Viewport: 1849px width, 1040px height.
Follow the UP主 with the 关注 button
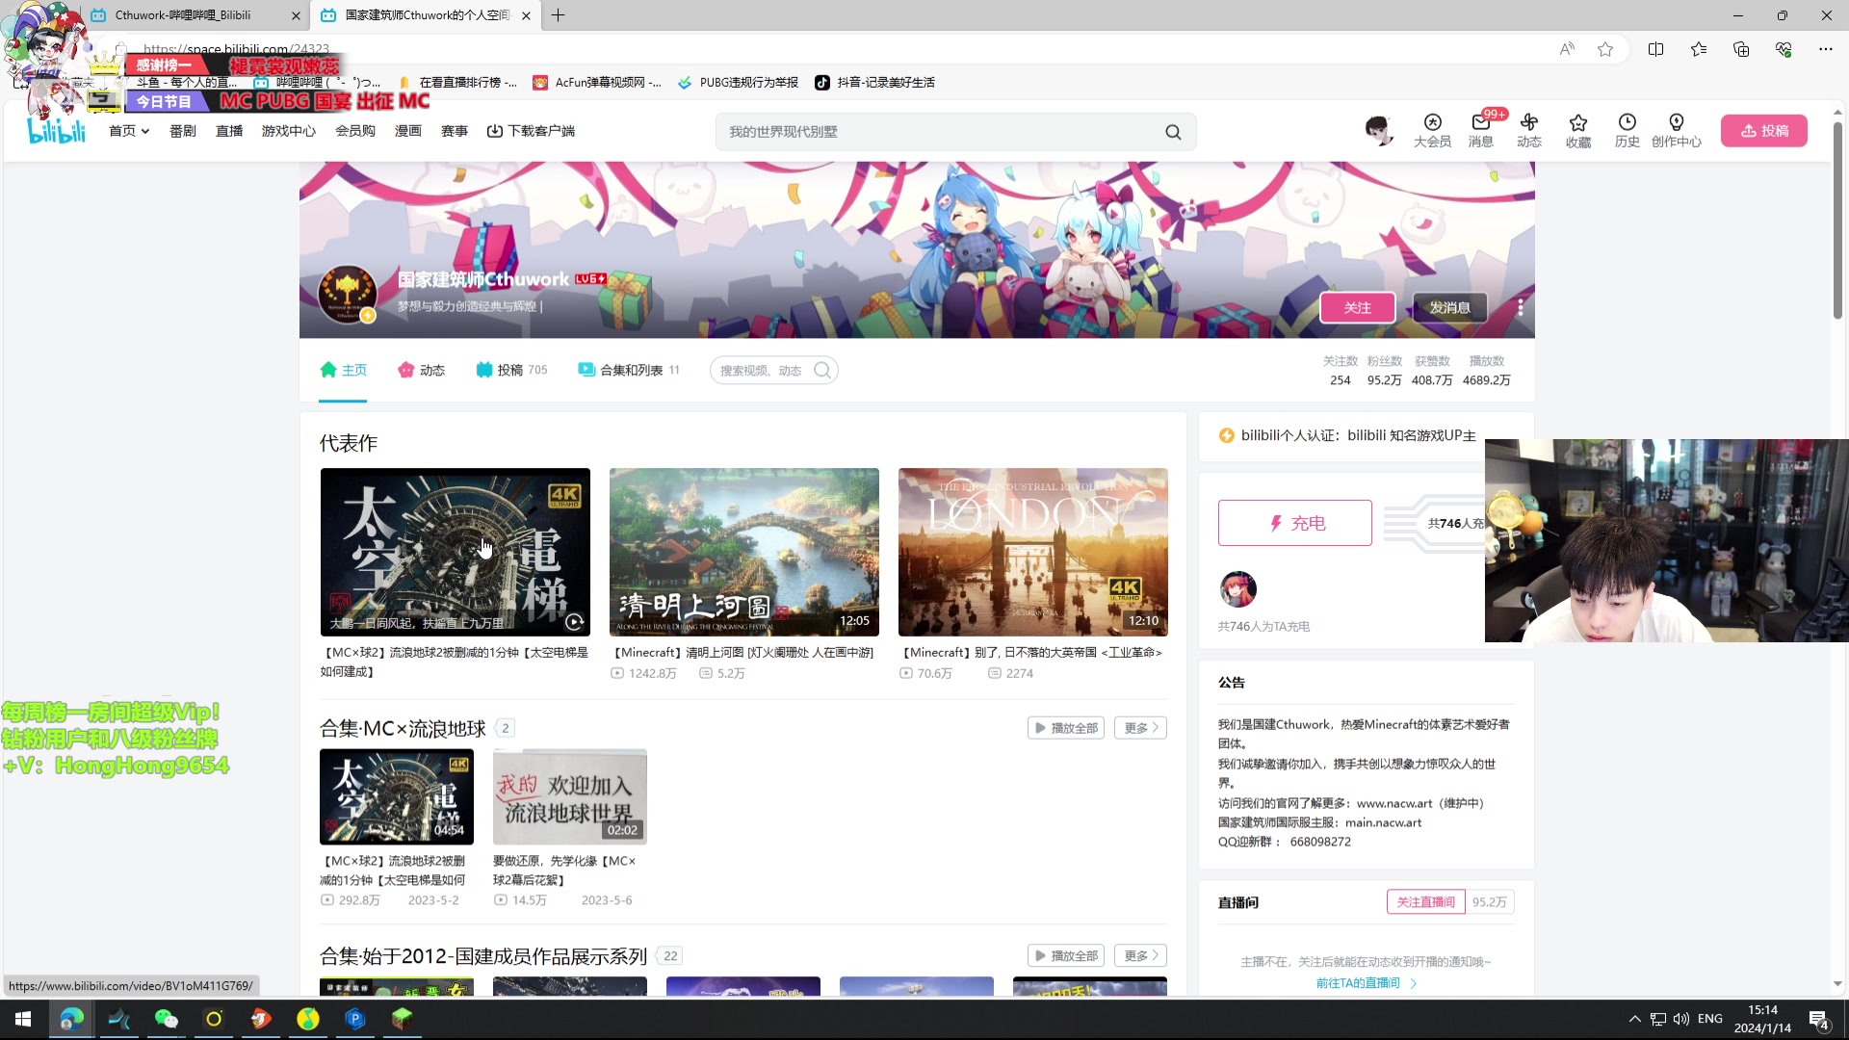coord(1357,307)
